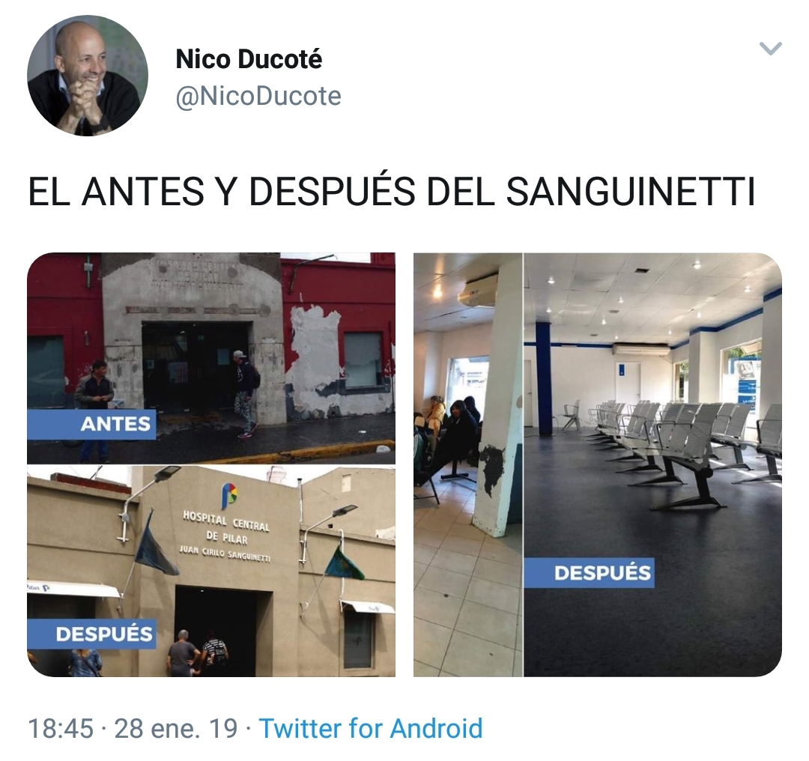Click the colorful P logo on hospital facade

[228, 495]
